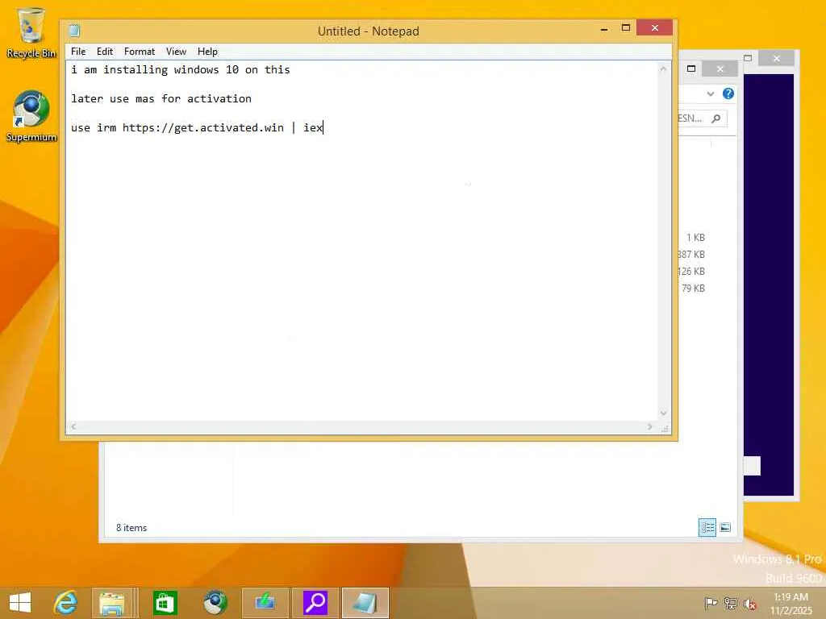
Task: Open the Edit menu in Notepad
Action: 104,52
